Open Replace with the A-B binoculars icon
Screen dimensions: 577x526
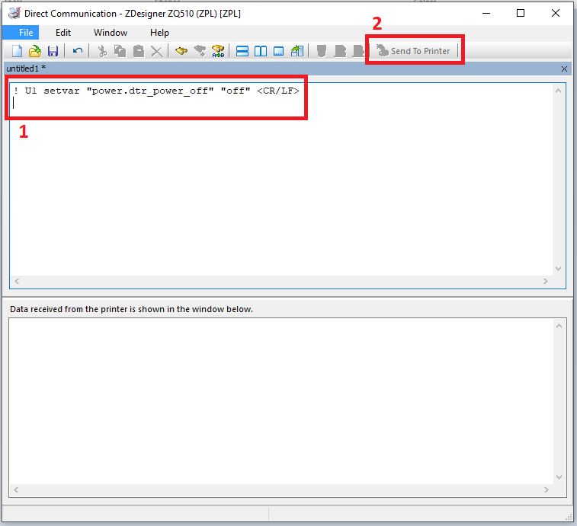point(218,51)
